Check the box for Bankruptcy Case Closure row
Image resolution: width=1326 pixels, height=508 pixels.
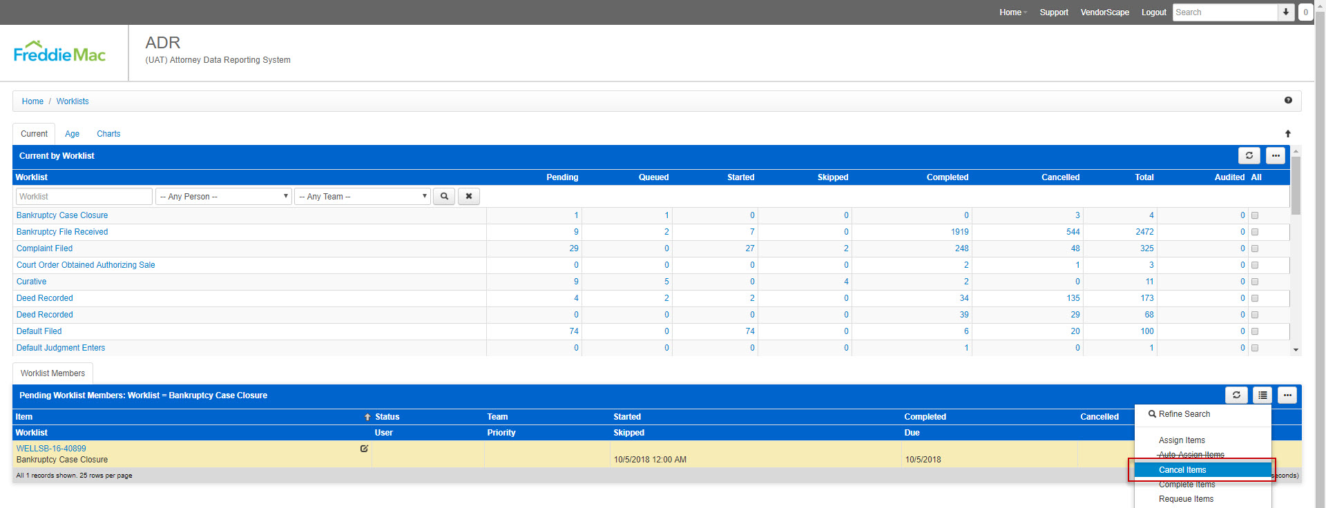pyautogui.click(x=1255, y=215)
